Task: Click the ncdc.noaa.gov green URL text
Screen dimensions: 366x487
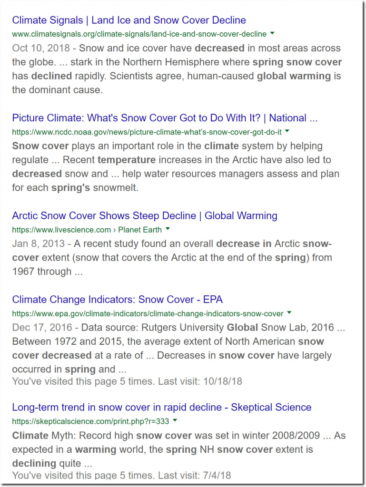Action: point(147,132)
